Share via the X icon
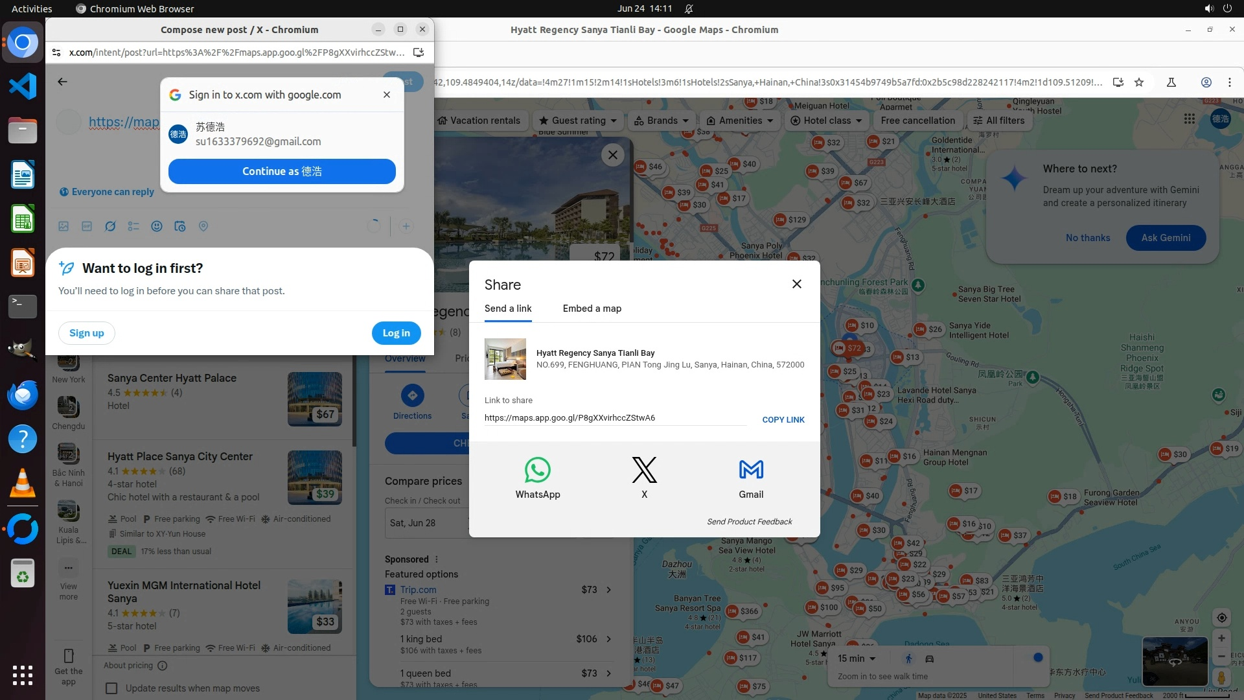The image size is (1244, 700). (x=644, y=471)
